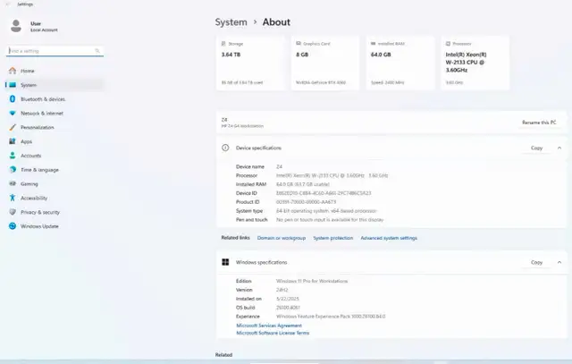Open Accounts person icon
This screenshot has height=364, width=572.
click(x=13, y=156)
